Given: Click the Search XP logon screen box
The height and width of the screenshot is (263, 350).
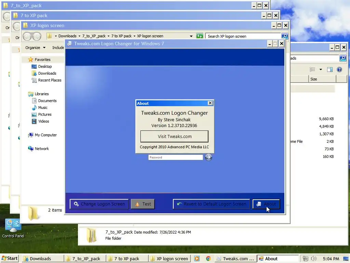Looking at the screenshot, I should point(243,36).
